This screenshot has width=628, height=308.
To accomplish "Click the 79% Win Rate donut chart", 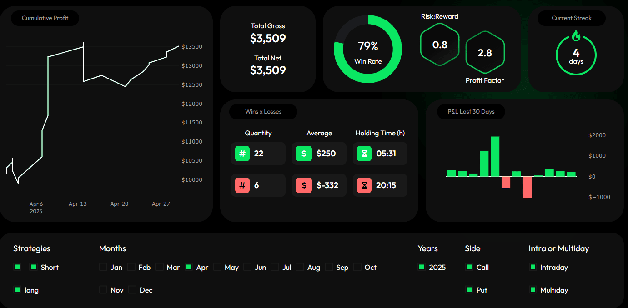I will coord(368,49).
